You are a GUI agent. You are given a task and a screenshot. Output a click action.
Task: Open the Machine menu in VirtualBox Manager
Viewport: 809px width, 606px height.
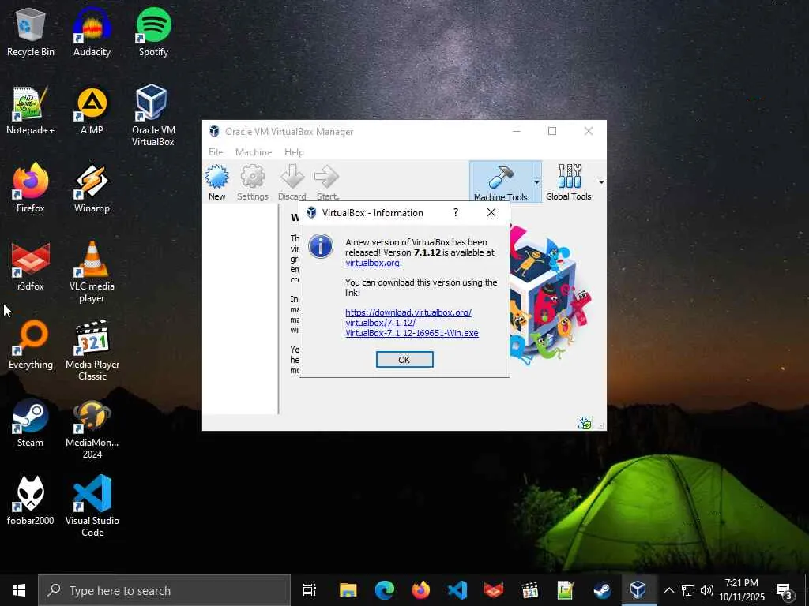coord(254,152)
